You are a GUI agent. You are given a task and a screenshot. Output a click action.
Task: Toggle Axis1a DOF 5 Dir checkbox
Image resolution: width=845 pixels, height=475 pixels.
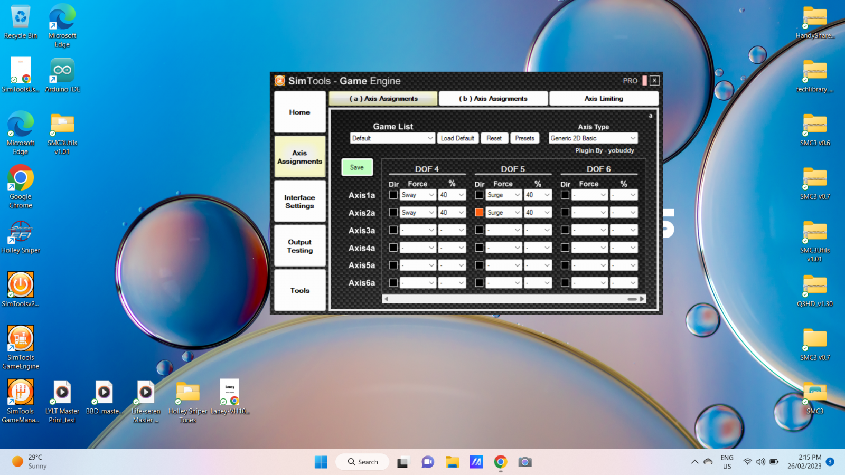click(479, 195)
